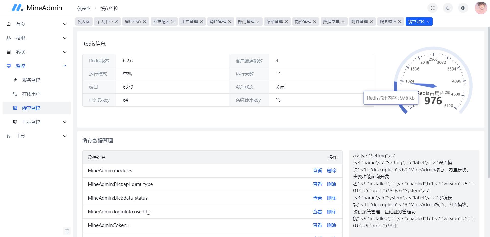Close the 岗位管理 tab
This screenshot has height=237, width=490.
click(x=315, y=22)
